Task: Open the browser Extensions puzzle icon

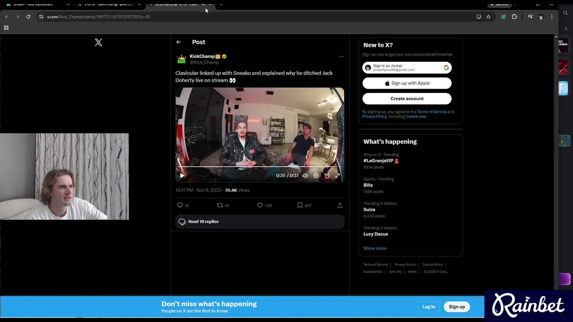Action: (514, 17)
